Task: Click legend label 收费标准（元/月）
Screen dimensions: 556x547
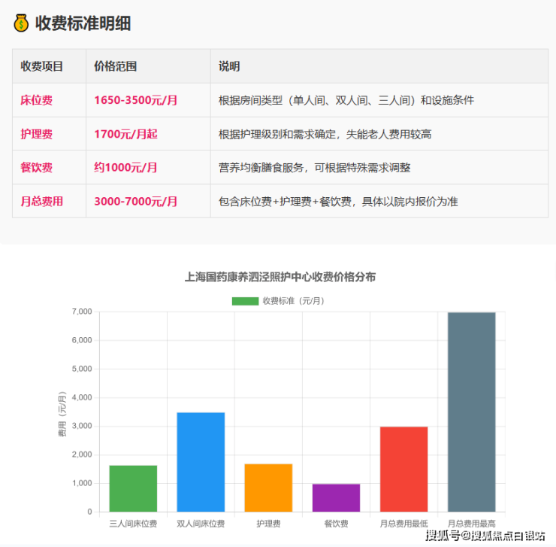Action: coord(293,301)
